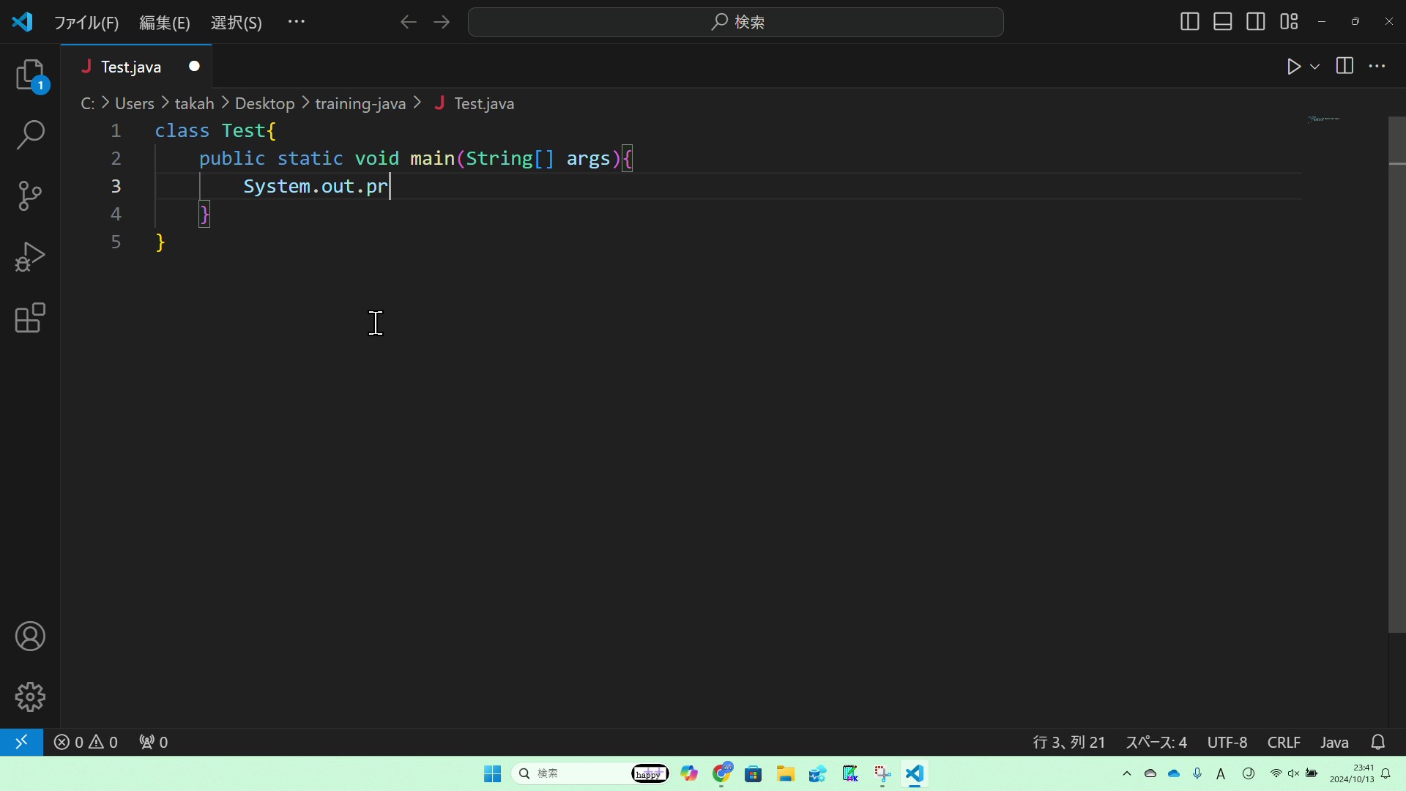The height and width of the screenshot is (791, 1406).
Task: Toggle the bottom panel layout icon
Action: (1223, 22)
